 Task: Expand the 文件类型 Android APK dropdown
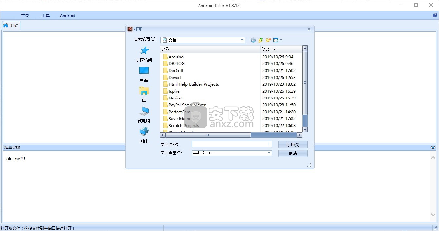[269, 153]
